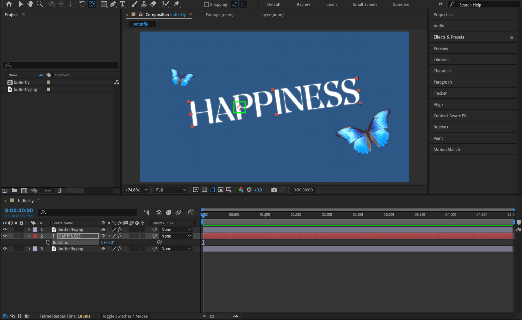The height and width of the screenshot is (320, 522).
Task: Open the Full resolution dropdown
Action: pyautogui.click(x=171, y=190)
